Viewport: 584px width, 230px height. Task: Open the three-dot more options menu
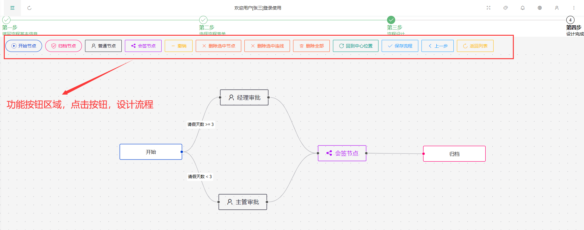click(x=574, y=8)
